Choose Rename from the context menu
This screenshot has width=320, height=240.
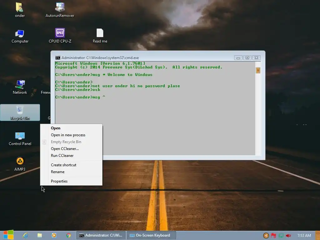pos(71,172)
